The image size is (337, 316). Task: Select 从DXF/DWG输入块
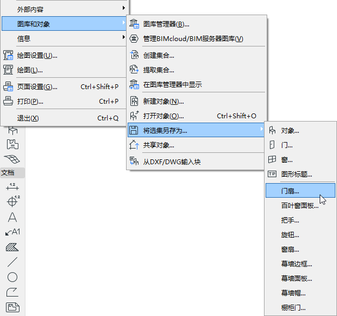196,162
